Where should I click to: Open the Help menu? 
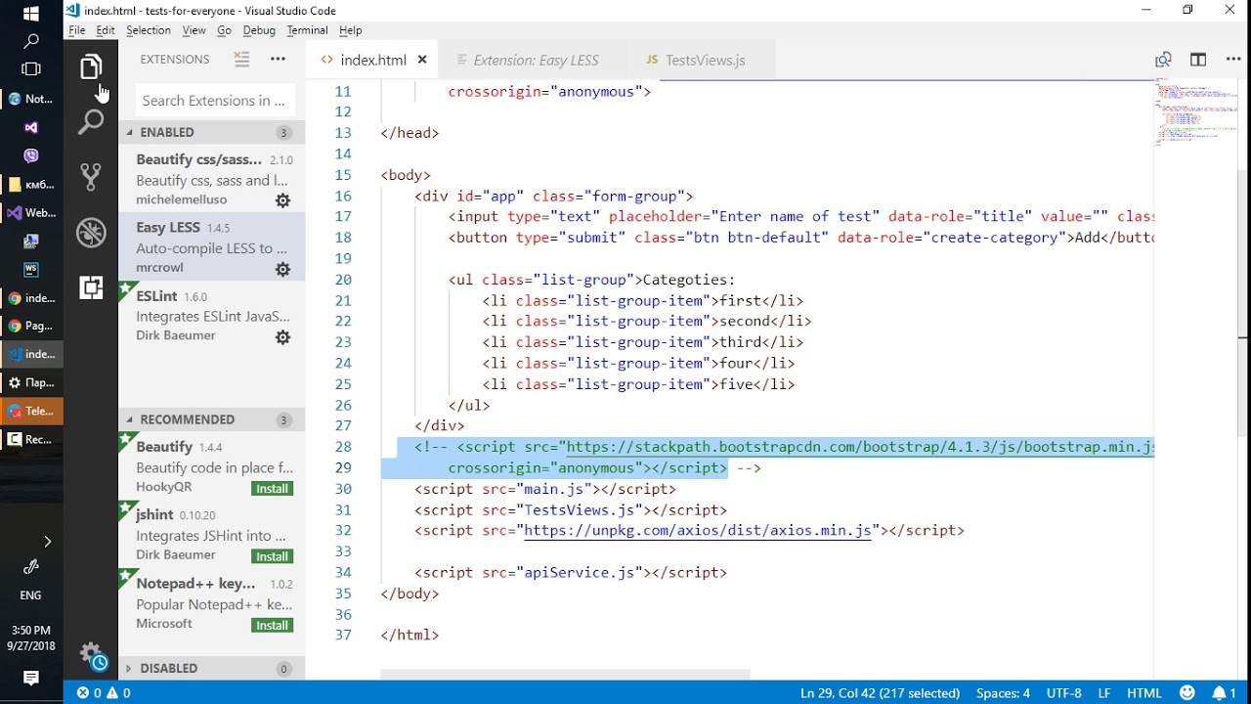tap(350, 30)
